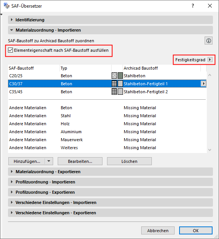Toggle the Elementeigenschaft nach SAF-Baustoff ausfüllen checkbox
219x239 pixels.
tap(10, 50)
